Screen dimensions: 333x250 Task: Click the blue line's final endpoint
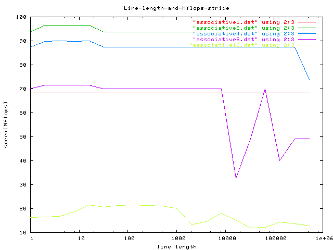tap(310, 80)
